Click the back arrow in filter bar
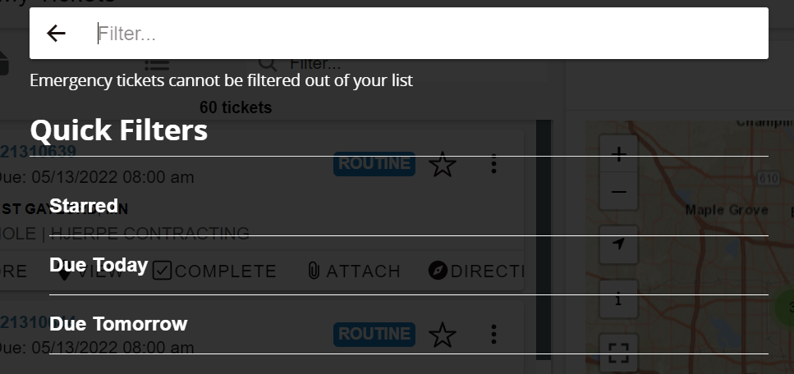The width and height of the screenshot is (794, 374). tap(56, 34)
